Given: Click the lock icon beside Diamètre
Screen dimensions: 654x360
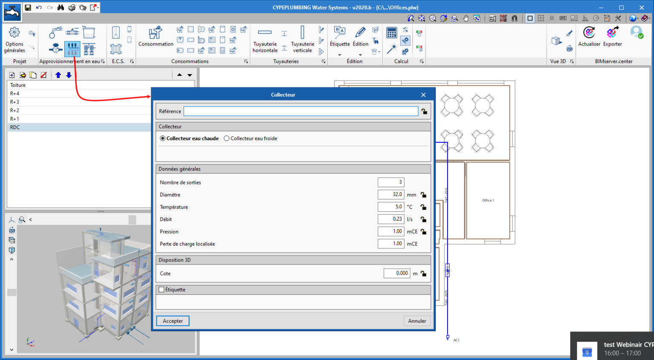Looking at the screenshot, I should pyautogui.click(x=424, y=195).
